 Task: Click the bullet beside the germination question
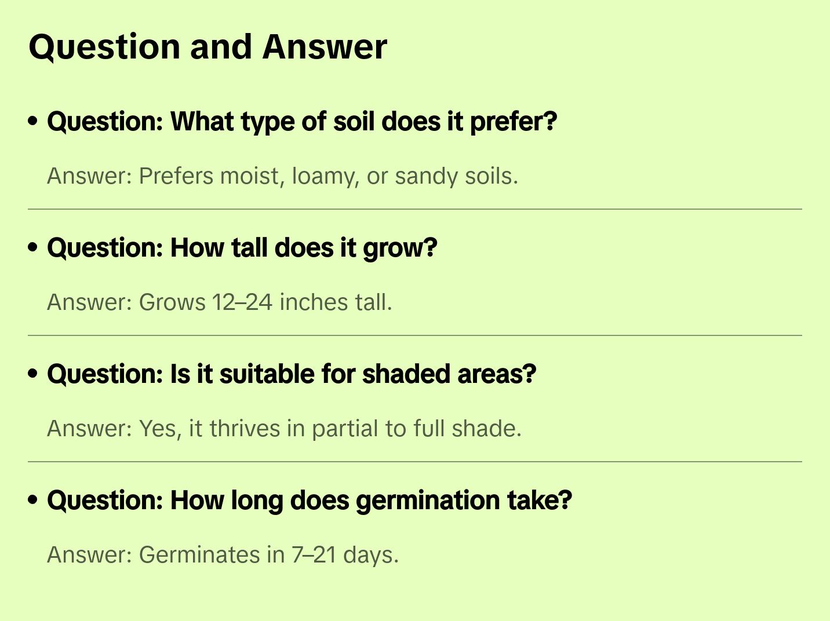pyautogui.click(x=33, y=500)
